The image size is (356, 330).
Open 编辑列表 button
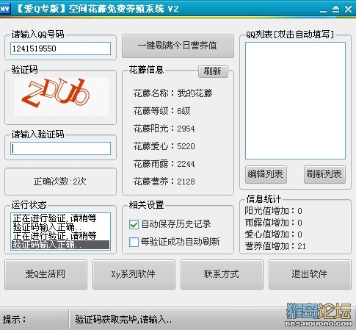pos(266,174)
